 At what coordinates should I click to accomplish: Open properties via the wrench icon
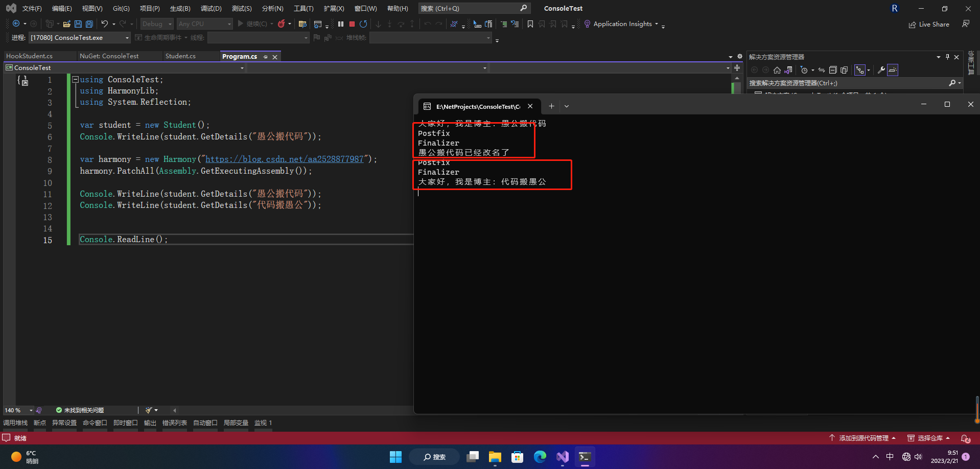pyautogui.click(x=881, y=70)
